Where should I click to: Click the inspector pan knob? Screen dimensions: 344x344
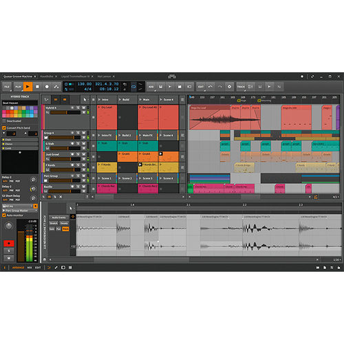click(9, 226)
